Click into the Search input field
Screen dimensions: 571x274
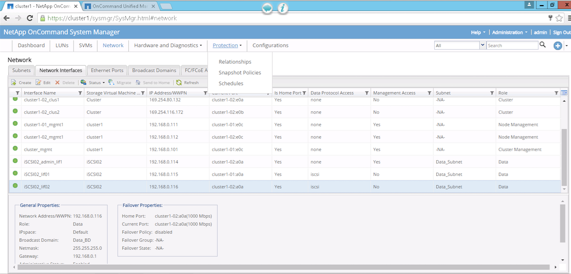pyautogui.click(x=512, y=45)
